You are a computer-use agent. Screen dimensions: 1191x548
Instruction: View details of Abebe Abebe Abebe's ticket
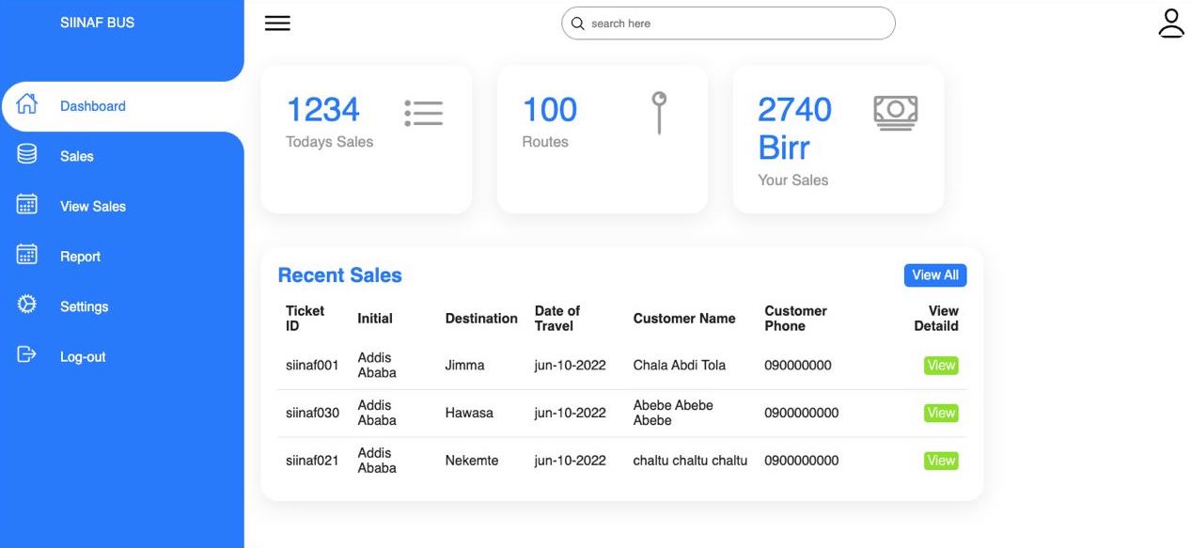(x=940, y=413)
